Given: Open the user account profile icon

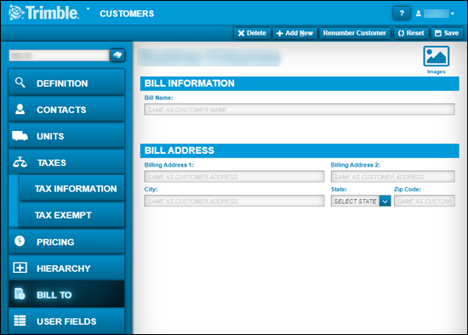Looking at the screenshot, I should [x=419, y=14].
